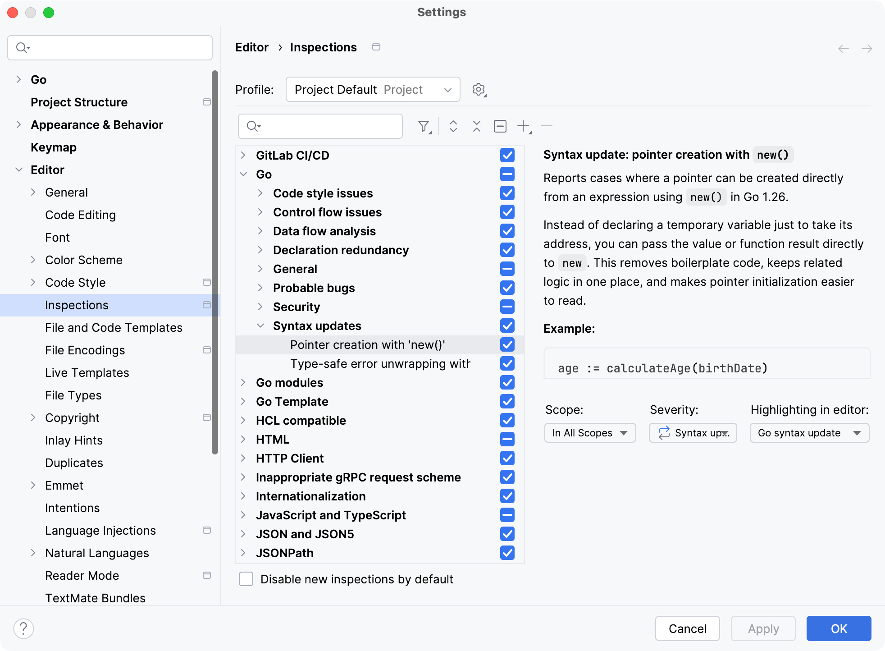
Task: Expand the Probable bugs group
Action: tap(260, 288)
